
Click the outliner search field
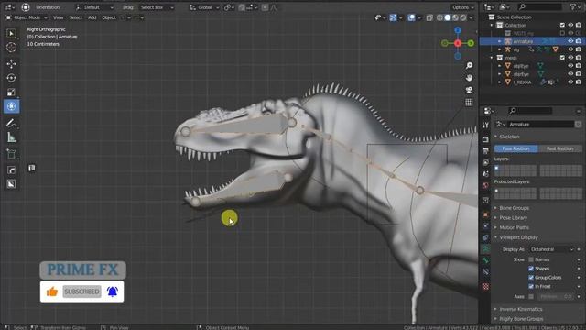(x=540, y=6)
